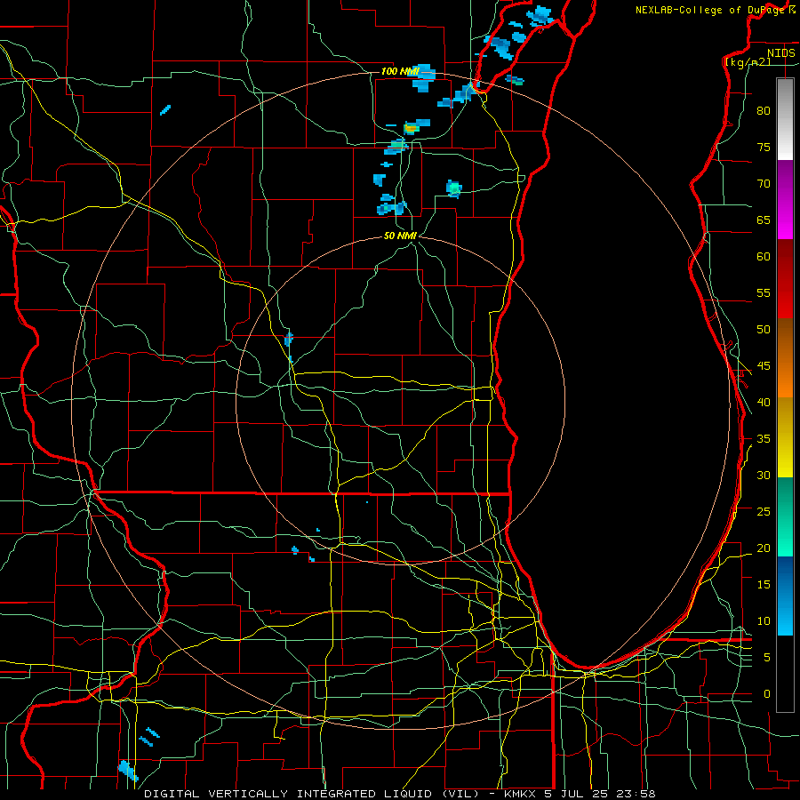Pick the white-gray segment of the color bar
The image size is (800, 800).
click(x=785, y=119)
